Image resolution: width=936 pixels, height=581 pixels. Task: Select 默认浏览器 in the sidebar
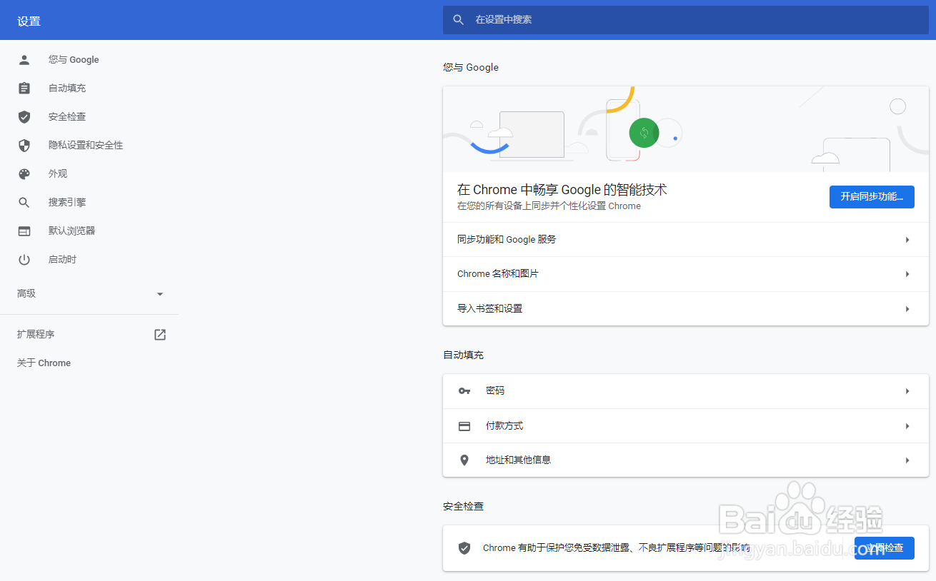click(x=72, y=231)
